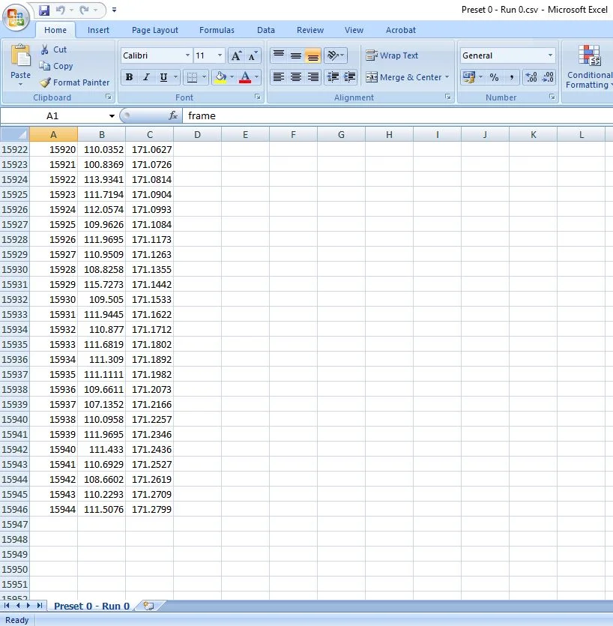Save the workbook from Quick Access Toolbar

pos(44,10)
